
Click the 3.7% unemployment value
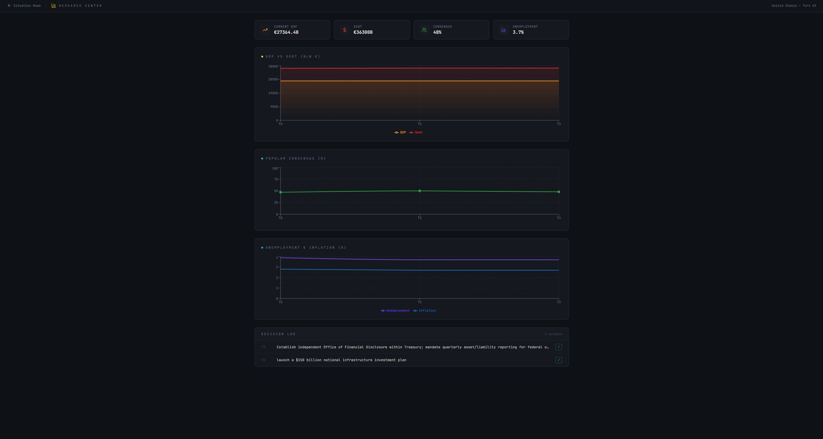point(518,33)
